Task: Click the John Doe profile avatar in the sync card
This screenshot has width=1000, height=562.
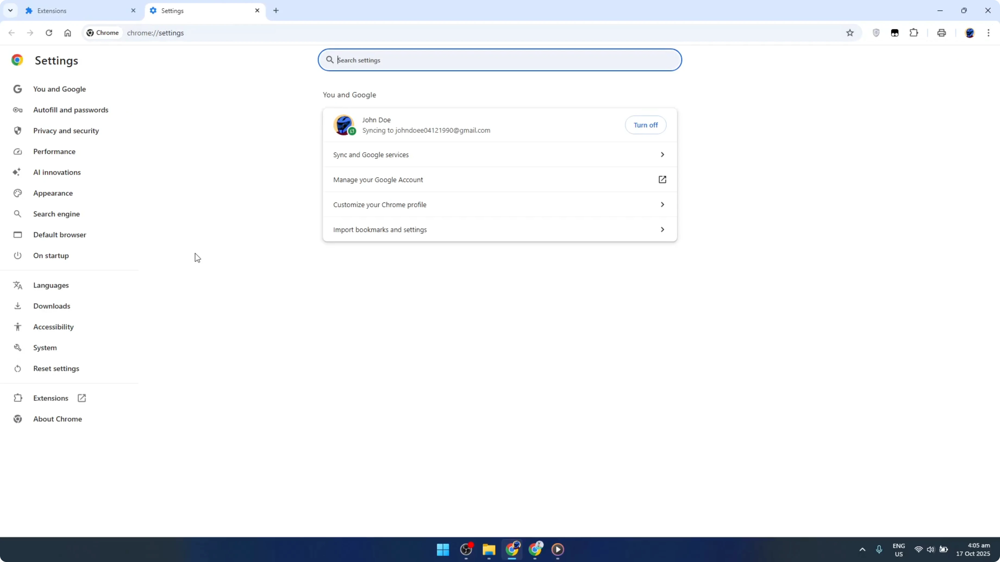Action: coord(344,125)
